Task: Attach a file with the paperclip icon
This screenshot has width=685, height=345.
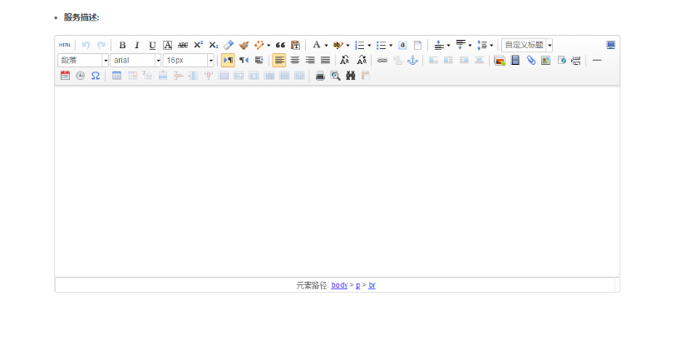Action: point(530,60)
